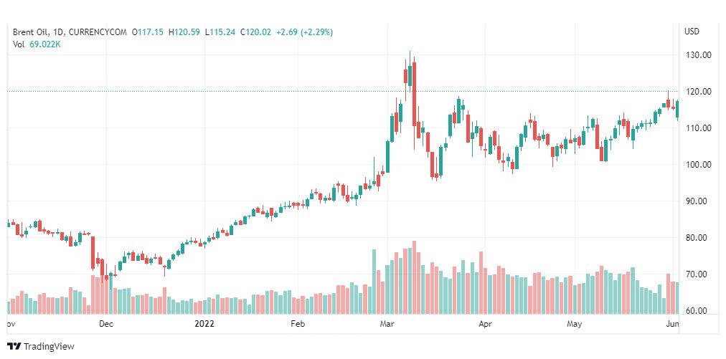Click the 60.00 price axis label

coord(697,311)
